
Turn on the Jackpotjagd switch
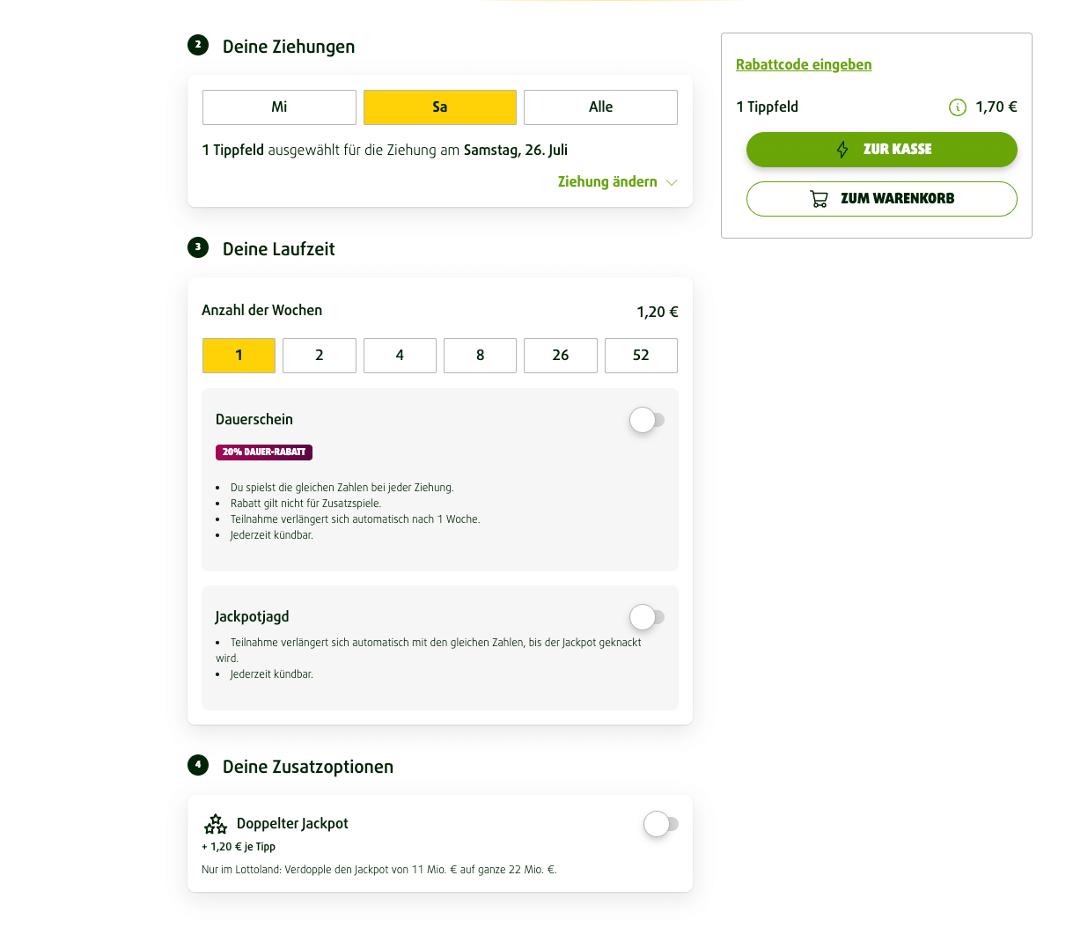coord(647,617)
